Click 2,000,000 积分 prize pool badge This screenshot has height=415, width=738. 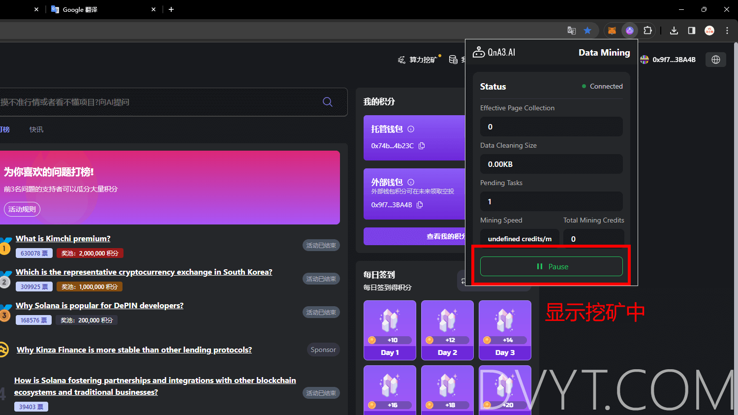coord(90,253)
